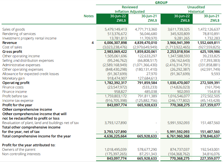Click the Notes column header
Image resolution: width=223 pixels, height=162 pixels.
click(x=89, y=16)
